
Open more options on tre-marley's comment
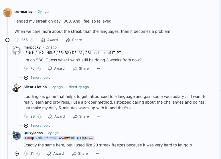[x=92, y=40]
